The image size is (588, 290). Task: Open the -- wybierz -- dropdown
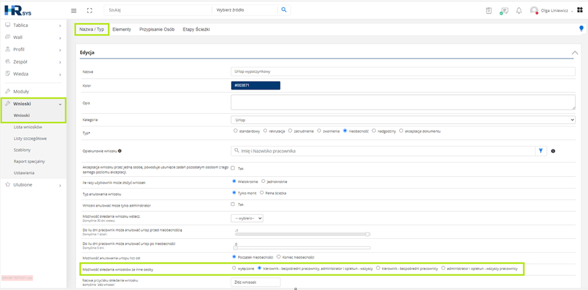(247, 218)
